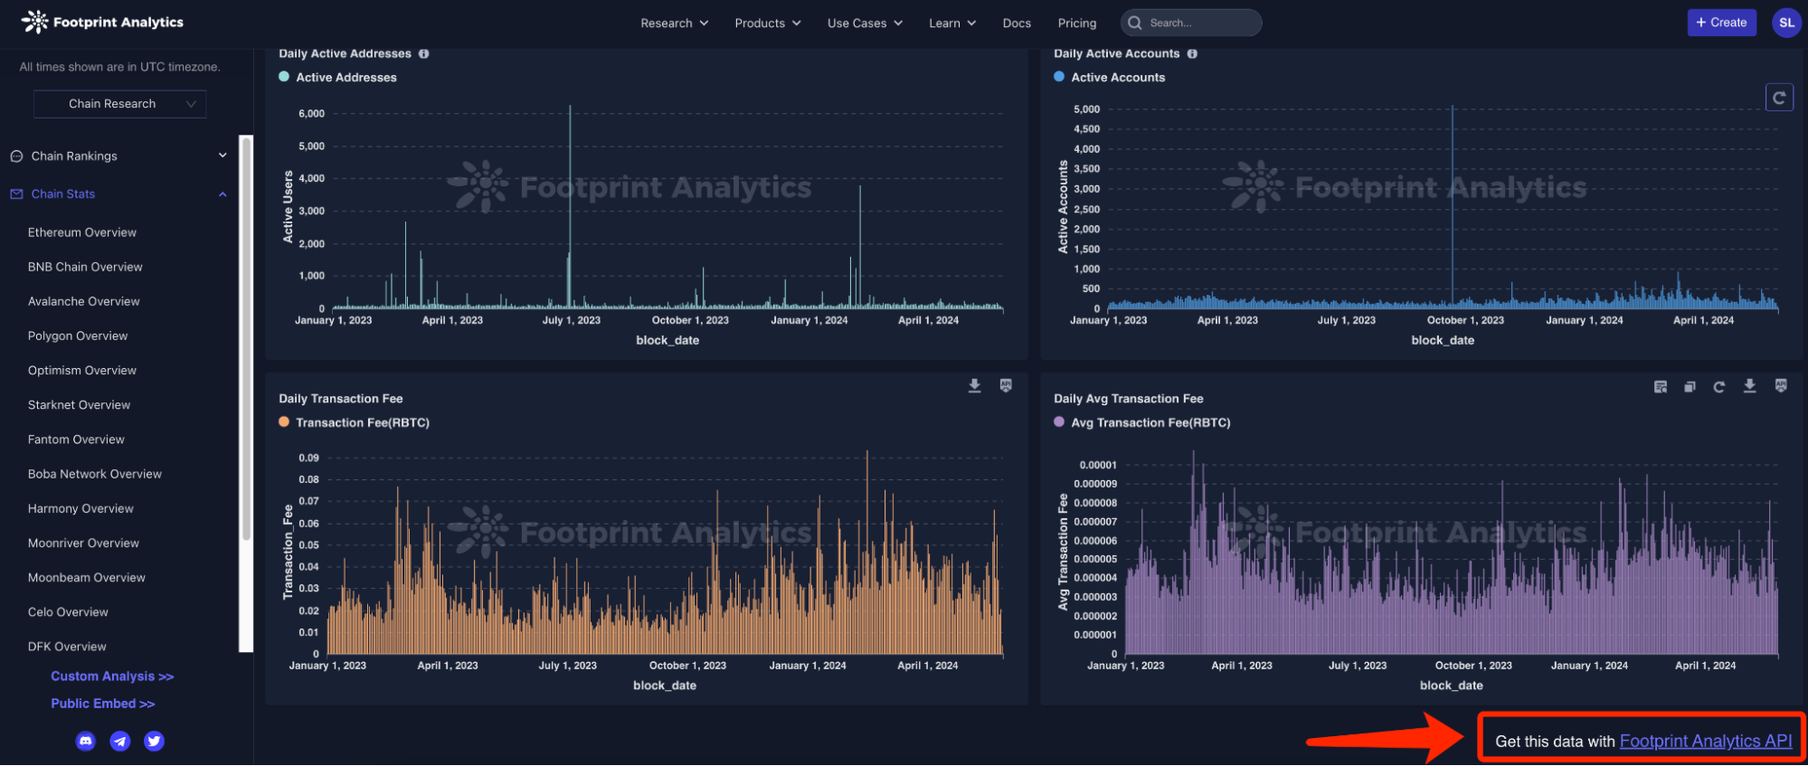Open Starknet Overview in sidebar

[79, 405]
